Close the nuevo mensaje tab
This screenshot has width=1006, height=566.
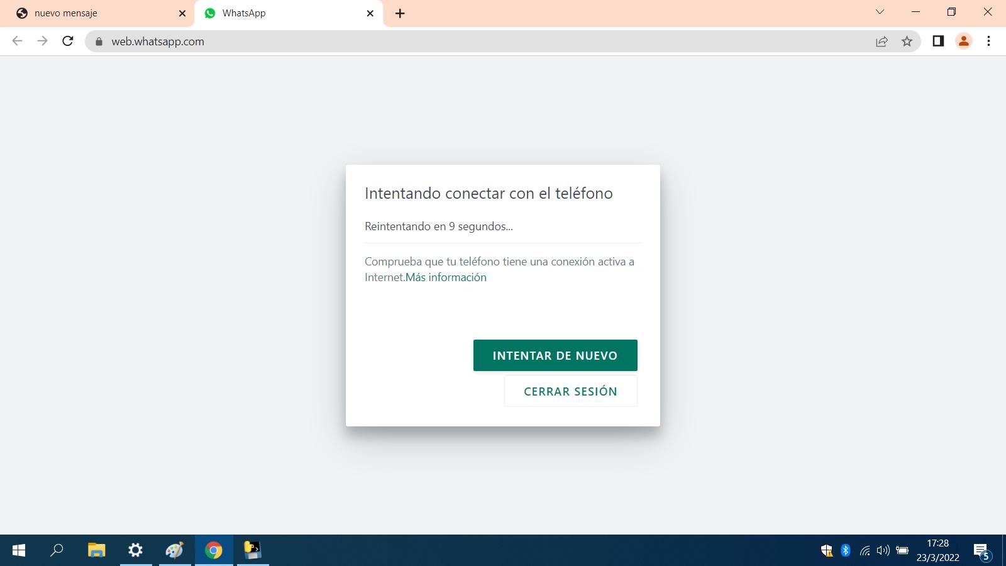click(x=182, y=13)
